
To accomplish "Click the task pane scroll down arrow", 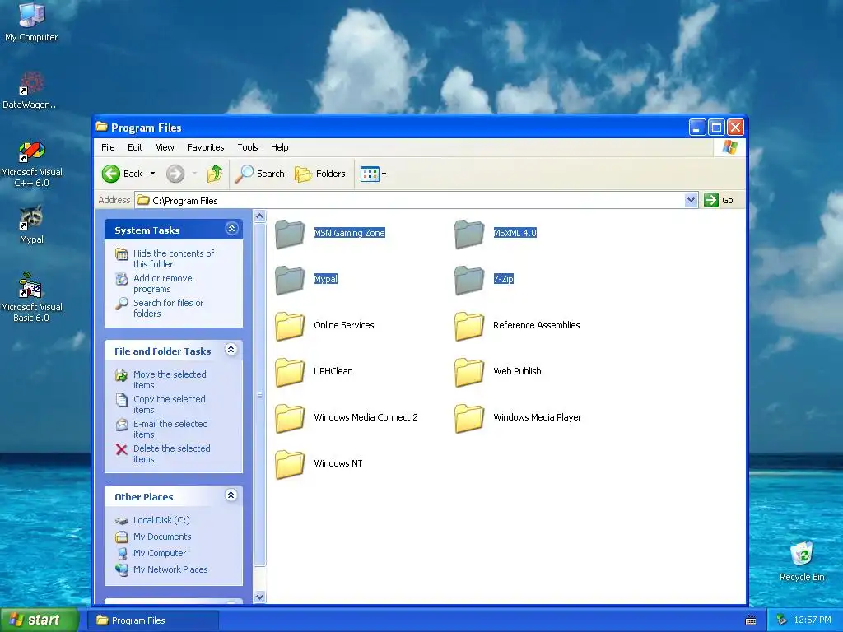I will (x=259, y=597).
